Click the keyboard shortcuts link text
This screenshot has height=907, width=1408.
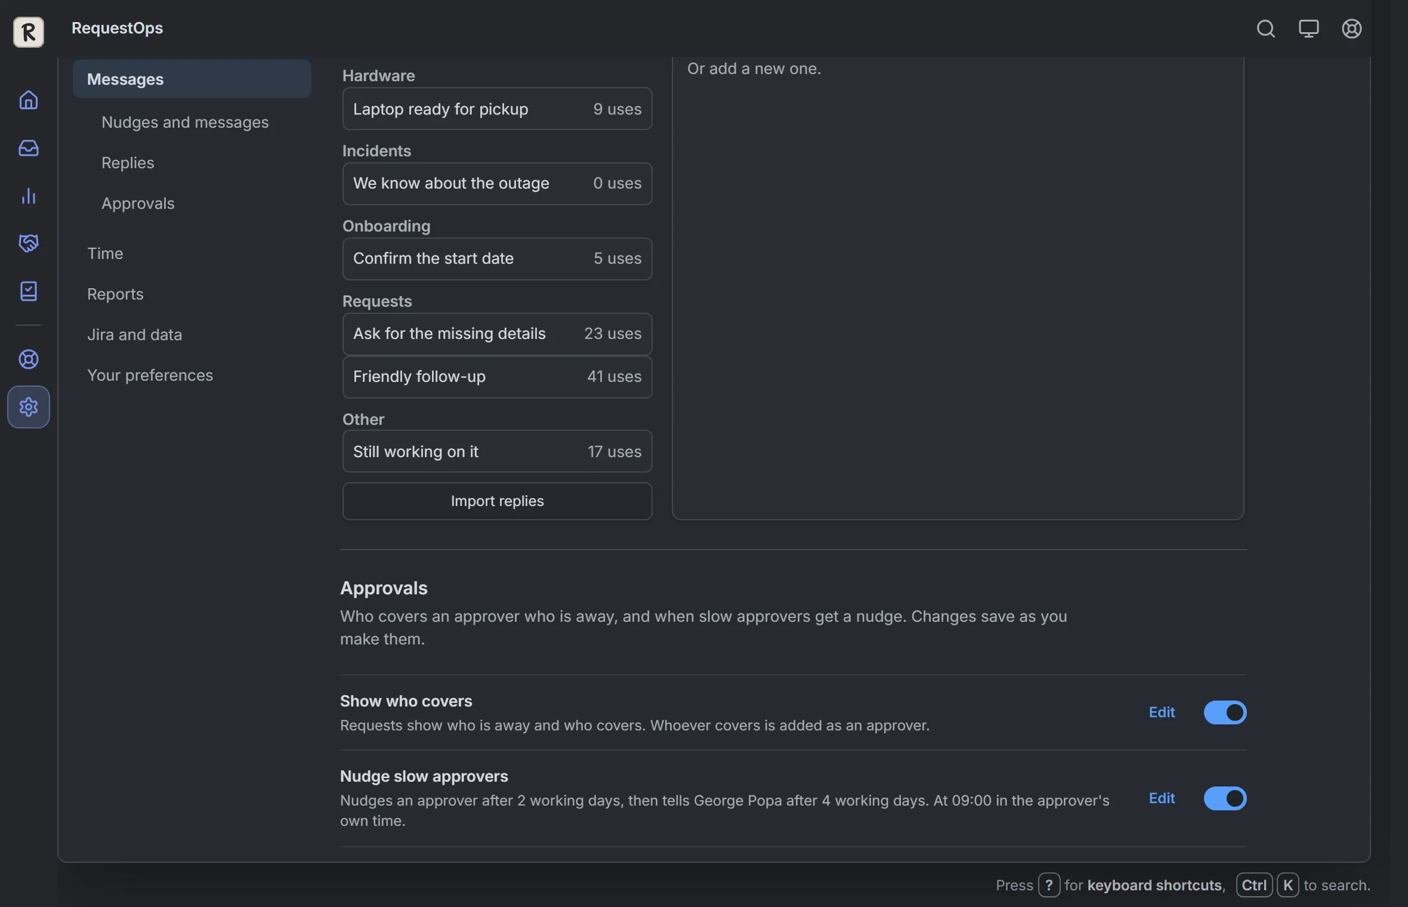[x=1154, y=885]
